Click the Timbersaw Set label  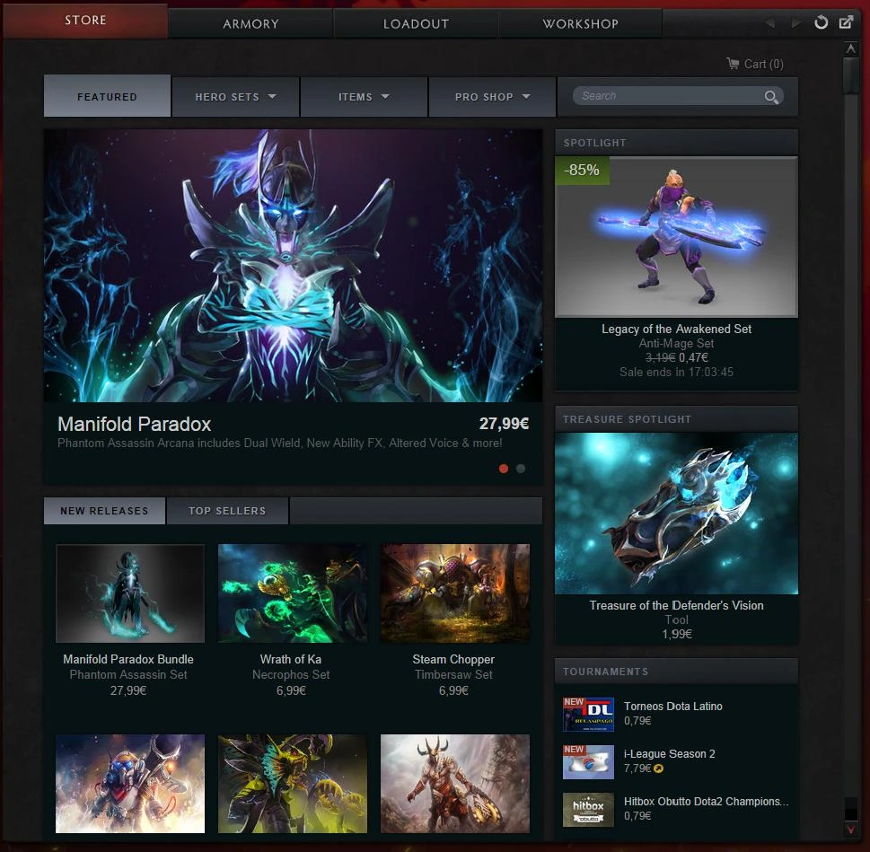point(453,674)
